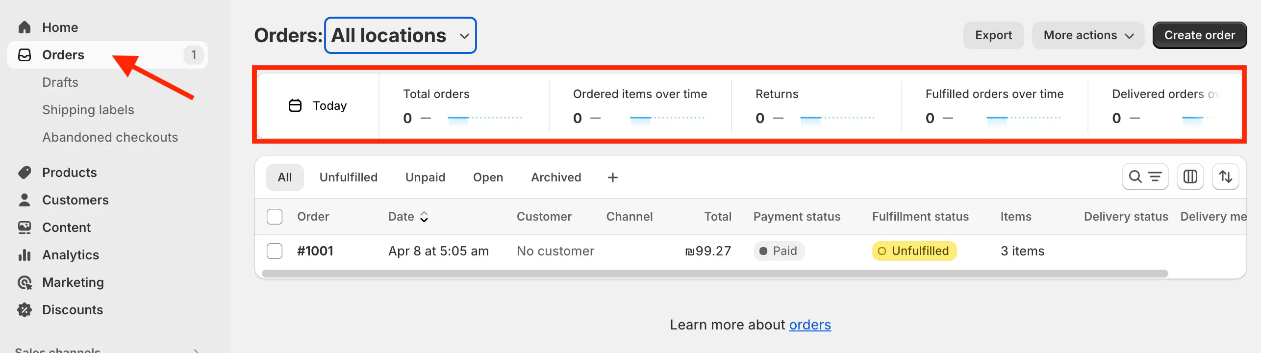Click the 'No customer' cell

coord(555,251)
